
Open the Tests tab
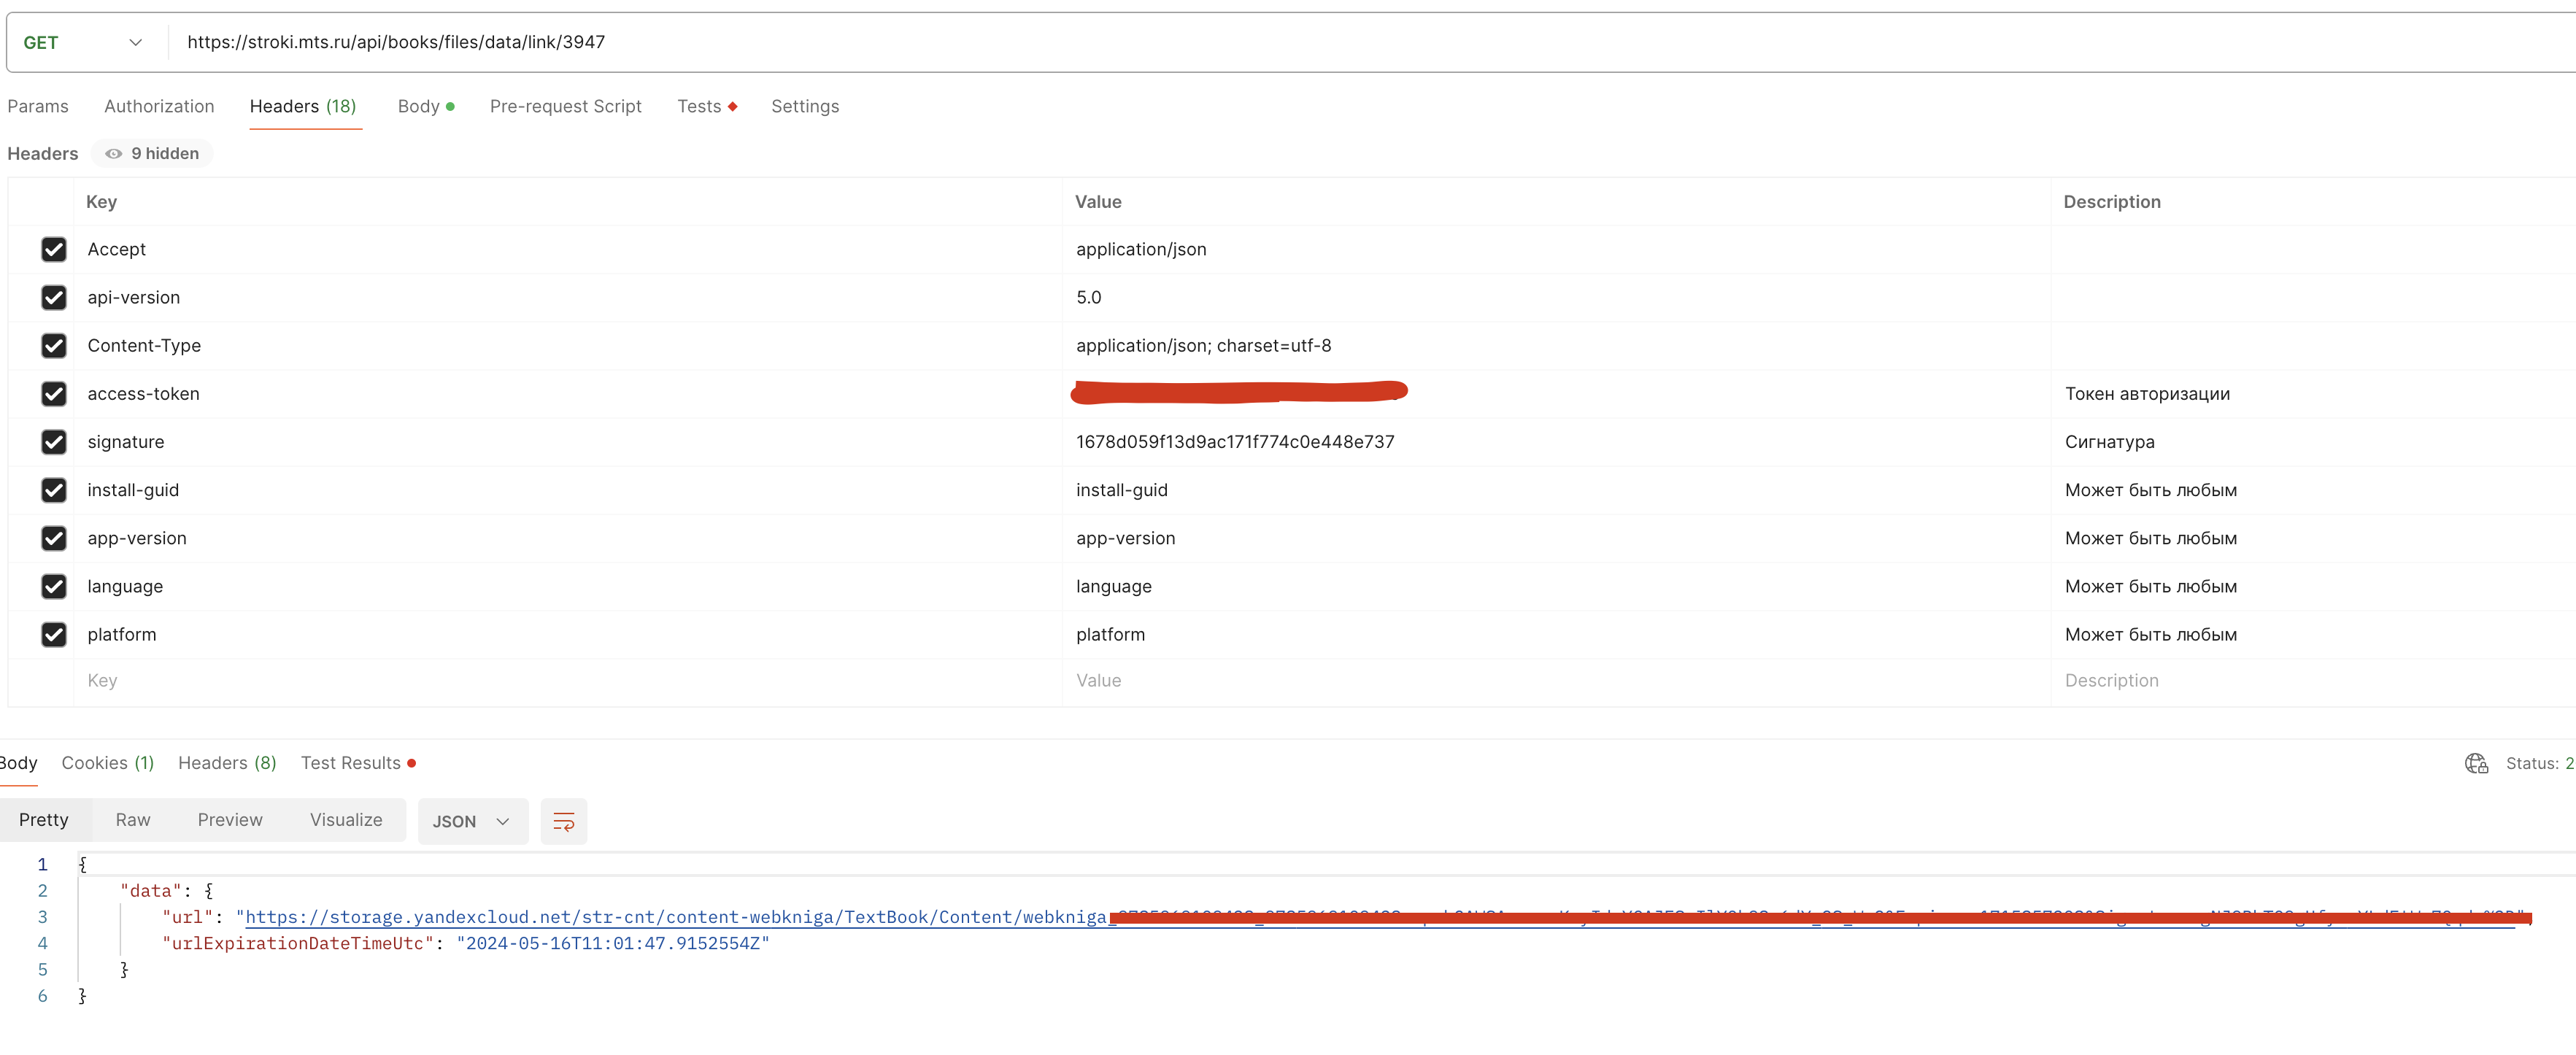click(x=699, y=106)
